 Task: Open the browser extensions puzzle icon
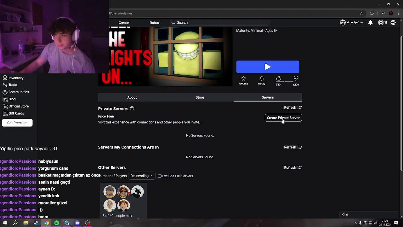[x=372, y=13]
